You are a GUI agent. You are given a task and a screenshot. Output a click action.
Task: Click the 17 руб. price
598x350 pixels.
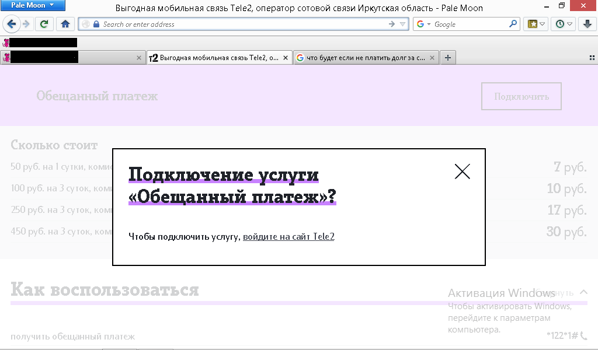pyautogui.click(x=568, y=210)
